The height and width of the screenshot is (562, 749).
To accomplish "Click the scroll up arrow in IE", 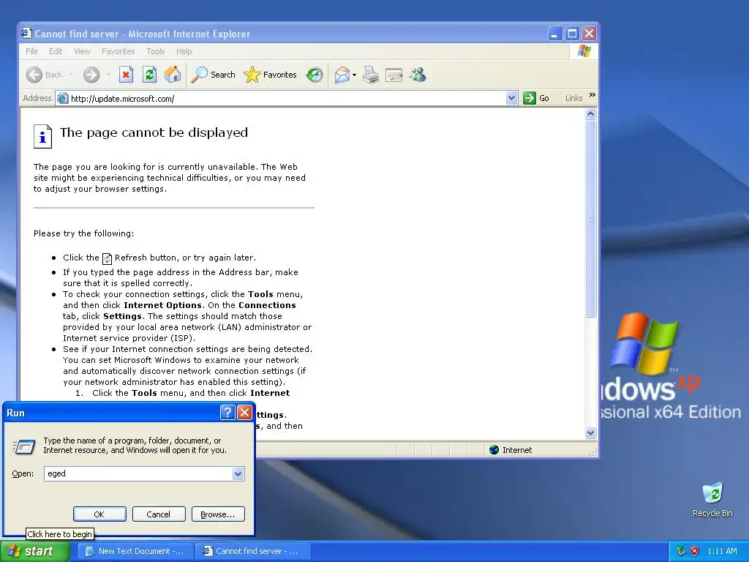I will pyautogui.click(x=590, y=113).
